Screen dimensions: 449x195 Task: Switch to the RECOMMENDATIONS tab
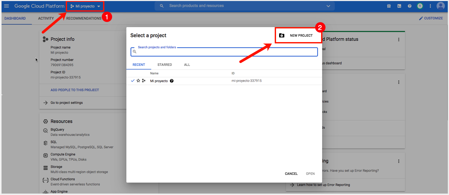point(84,18)
